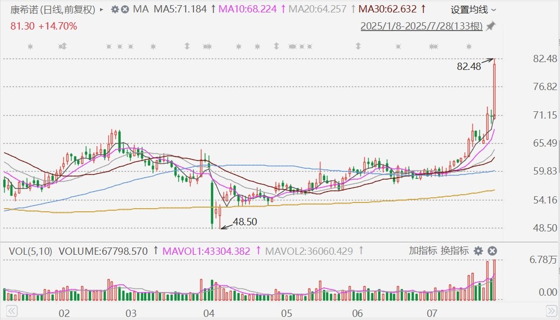
Task: Remove the VOL indicator panel with its X icon
Action: click(x=492, y=251)
